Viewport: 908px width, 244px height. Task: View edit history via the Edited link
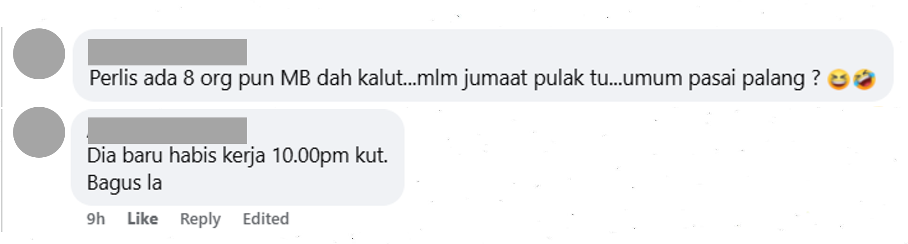pos(266,218)
